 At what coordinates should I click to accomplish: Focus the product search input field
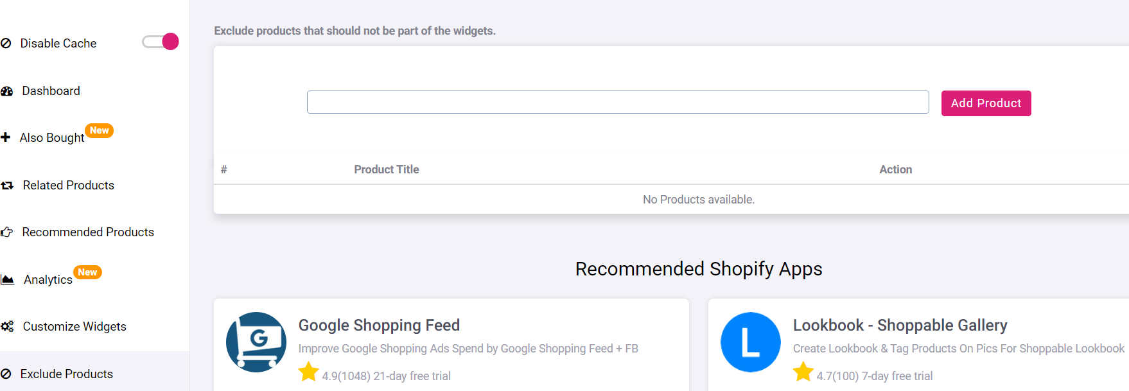click(618, 102)
